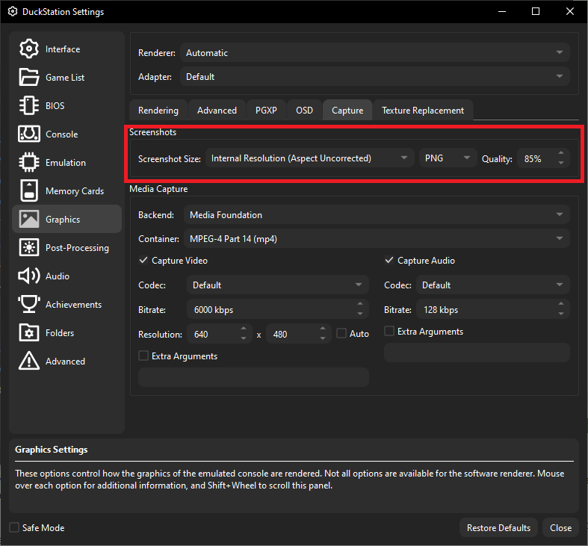Click the Restore Defaults button
The width and height of the screenshot is (588, 546).
pos(498,527)
